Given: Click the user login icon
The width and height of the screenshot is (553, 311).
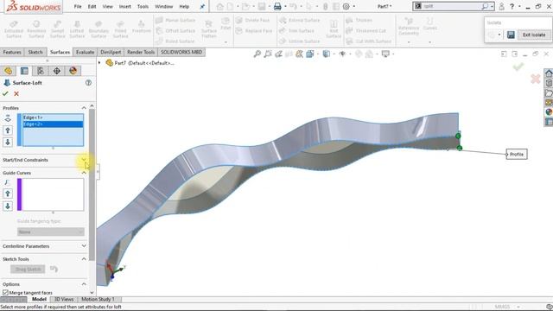Looking at the screenshot, I should click(x=501, y=6).
